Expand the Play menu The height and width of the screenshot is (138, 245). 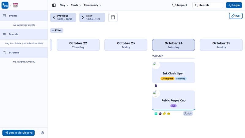64,5
